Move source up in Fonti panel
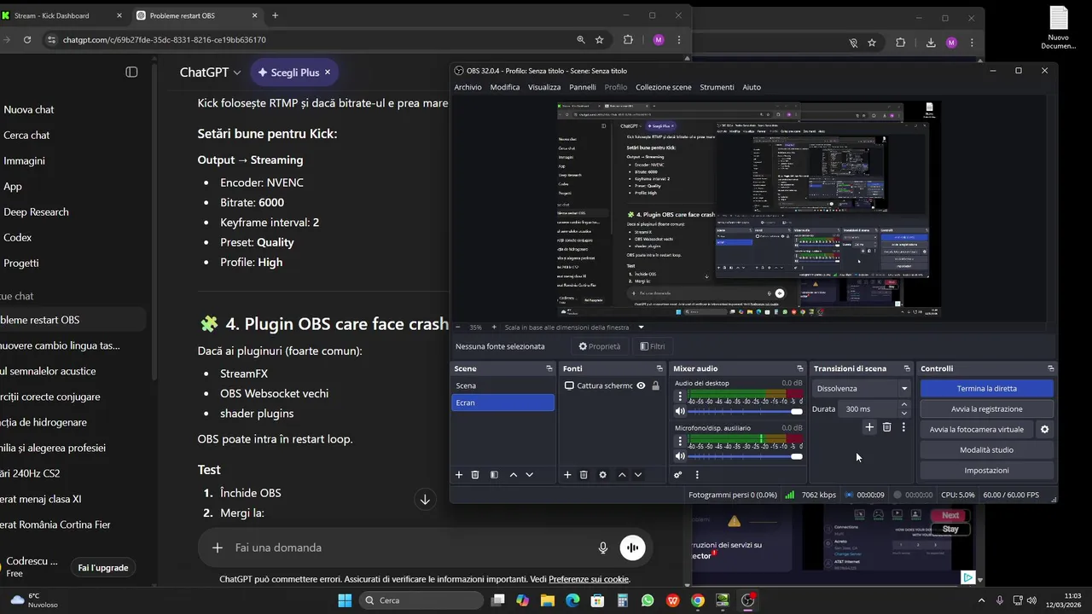The width and height of the screenshot is (1092, 614). 622,475
